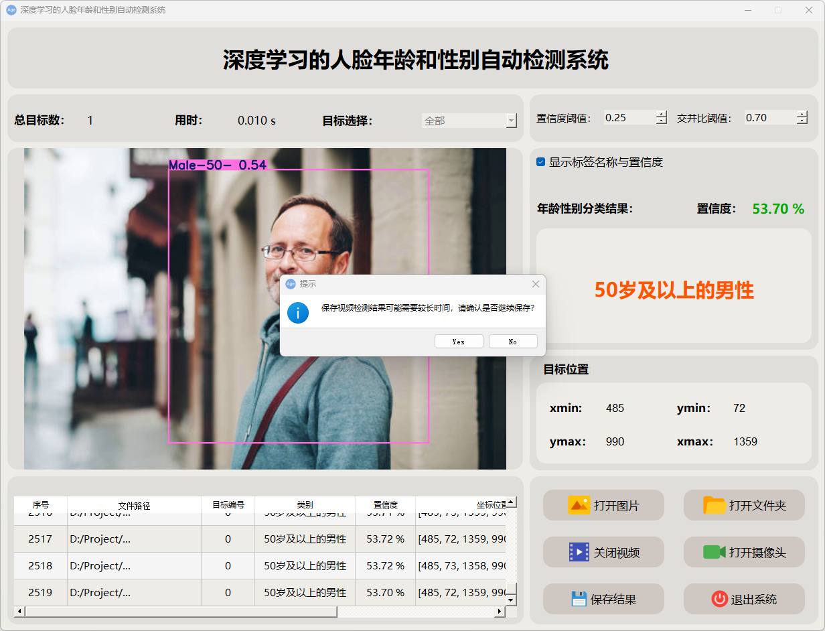The height and width of the screenshot is (631, 825).
Task: Click the 类别 column header
Action: pos(305,505)
